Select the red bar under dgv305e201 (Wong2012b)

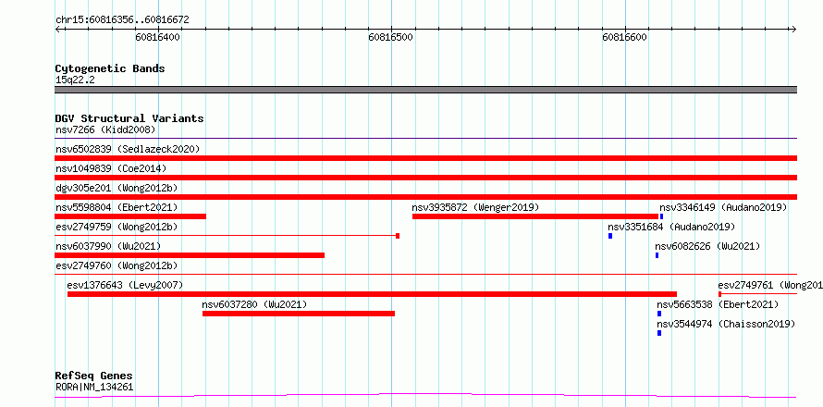426,197
